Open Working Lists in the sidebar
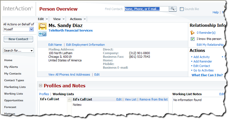This screenshot has height=120, width=229. 13,94
